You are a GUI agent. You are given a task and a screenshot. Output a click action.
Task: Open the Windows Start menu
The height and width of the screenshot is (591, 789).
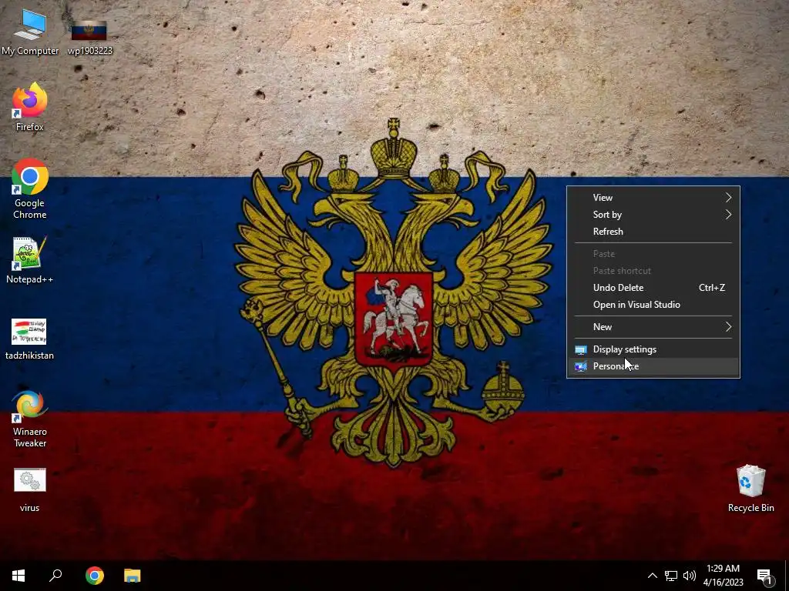(18, 576)
